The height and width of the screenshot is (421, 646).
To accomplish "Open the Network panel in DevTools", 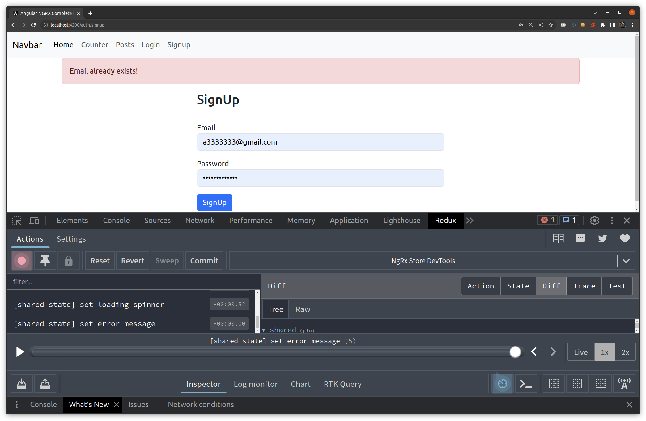I will [199, 220].
